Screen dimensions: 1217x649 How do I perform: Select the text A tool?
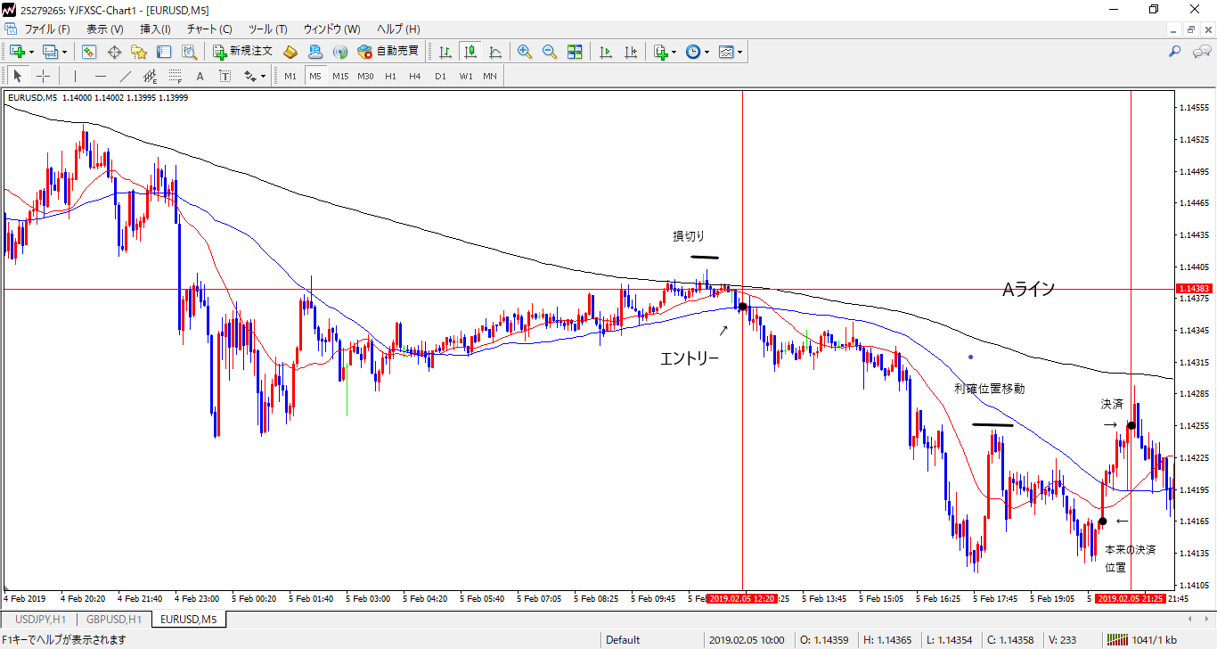(x=200, y=76)
